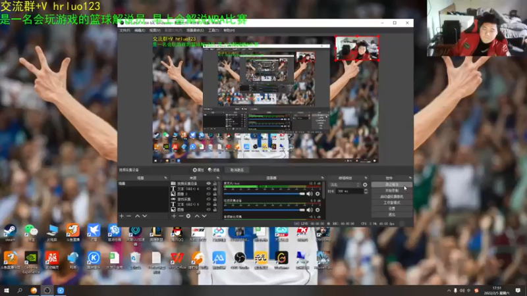Open 滤镜 filters for the selected source
Image resolution: width=527 pixels, height=296 pixels.
click(213, 170)
